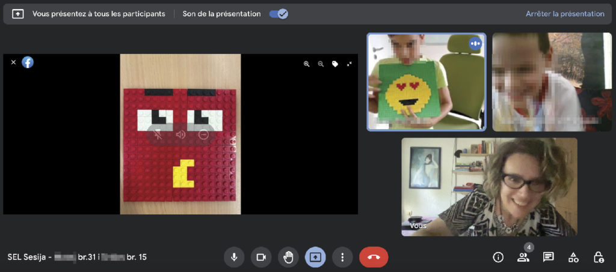Click 'Arrêter la présentation' link

click(x=564, y=14)
